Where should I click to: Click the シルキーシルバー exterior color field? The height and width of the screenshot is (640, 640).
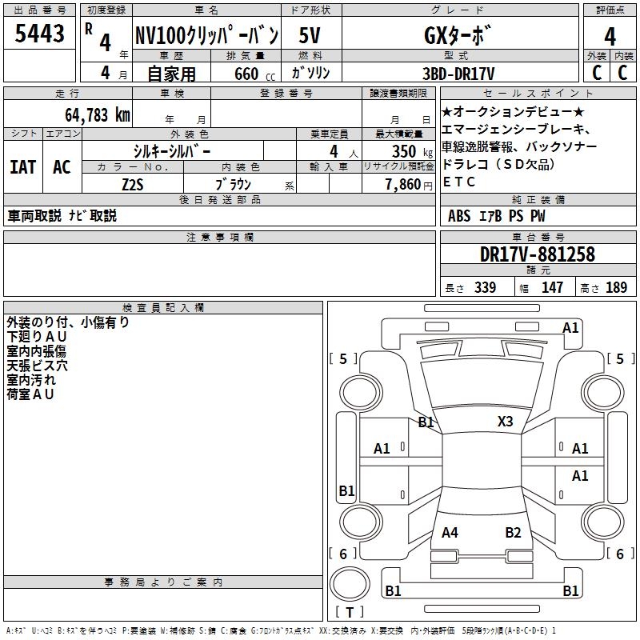(x=173, y=150)
